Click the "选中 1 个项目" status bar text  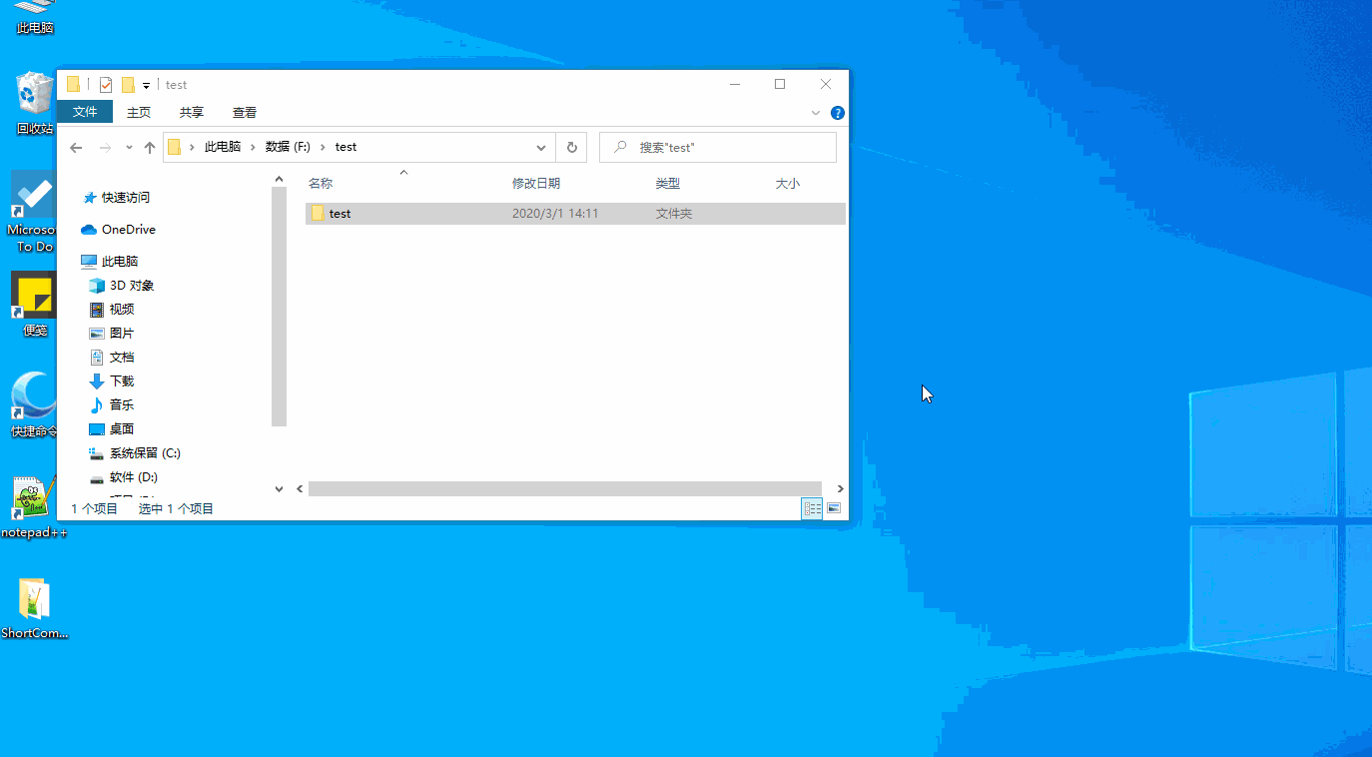176,509
